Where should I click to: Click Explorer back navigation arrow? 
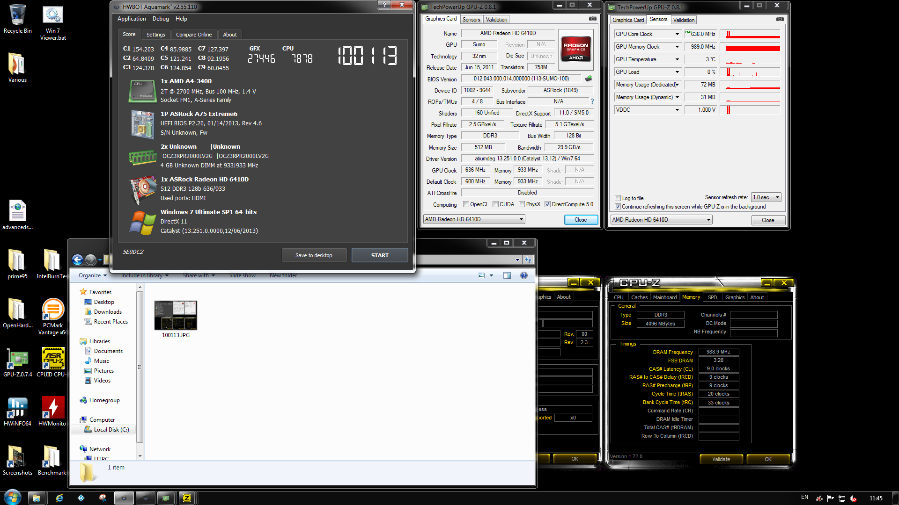(78, 260)
